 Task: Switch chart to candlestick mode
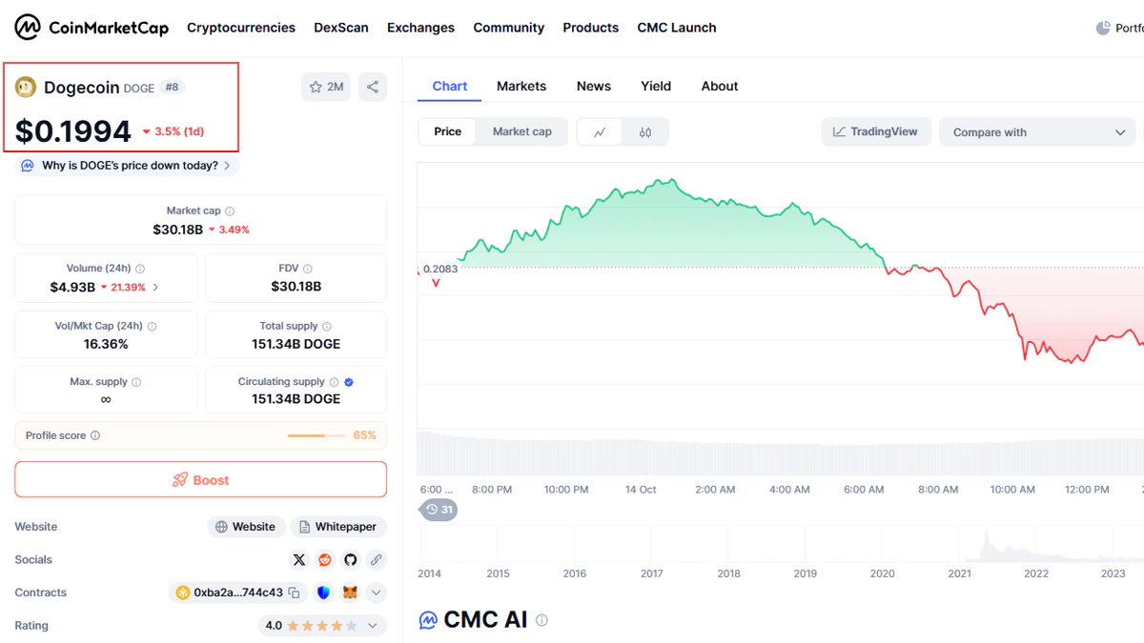click(645, 132)
